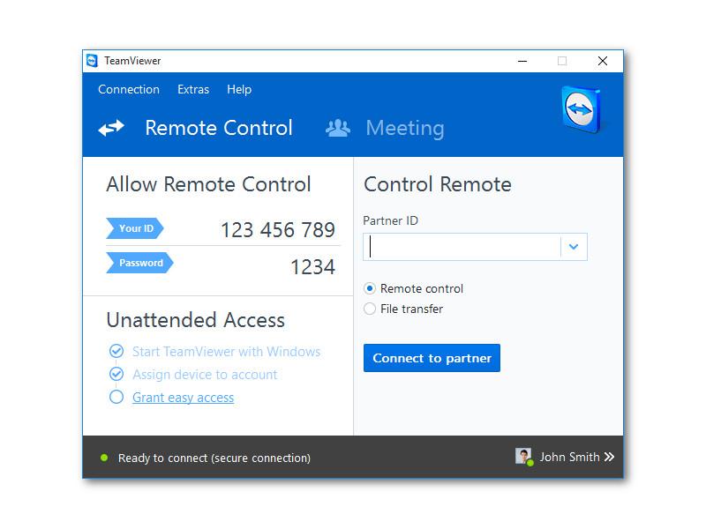Expand contacts with double chevron arrows
This screenshot has width=706, height=529.
tap(609, 457)
